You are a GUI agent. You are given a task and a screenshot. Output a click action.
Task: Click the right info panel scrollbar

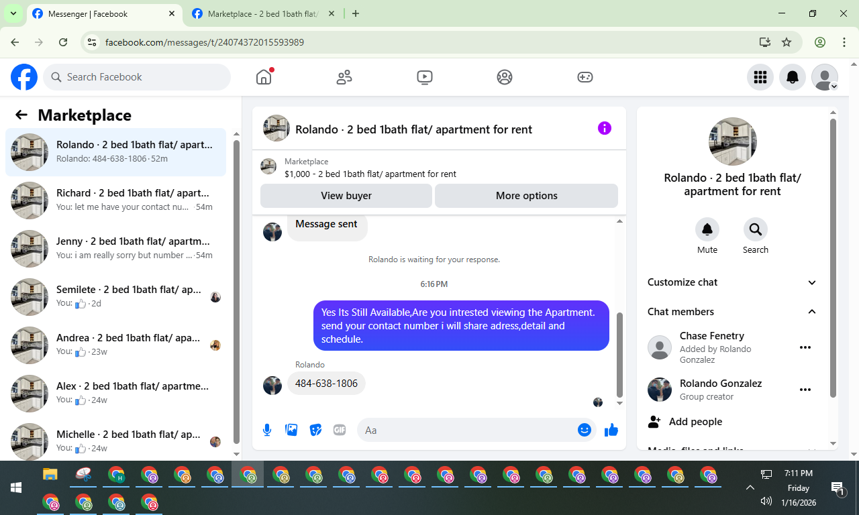point(833,258)
